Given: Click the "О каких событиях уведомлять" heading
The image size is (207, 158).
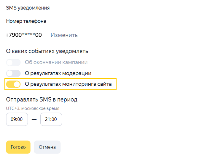Looking at the screenshot, I should pos(47,51).
